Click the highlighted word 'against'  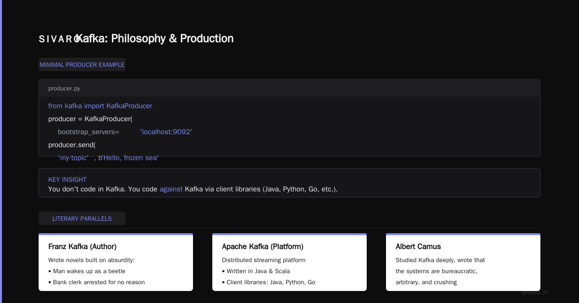tap(171, 189)
